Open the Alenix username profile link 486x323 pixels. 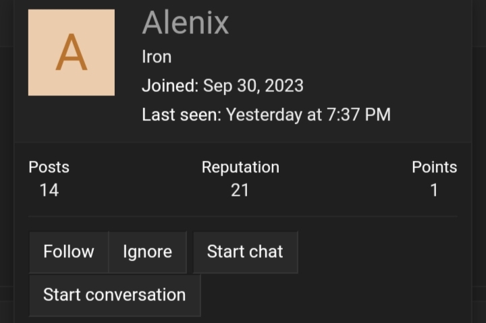tap(186, 23)
